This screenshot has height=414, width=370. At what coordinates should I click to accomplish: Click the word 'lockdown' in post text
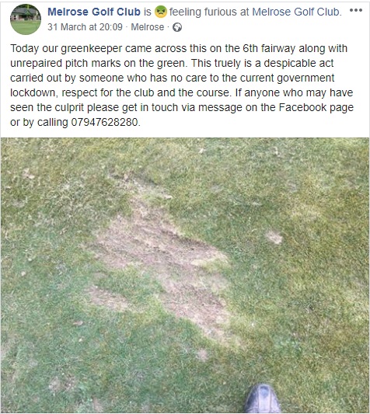point(33,92)
